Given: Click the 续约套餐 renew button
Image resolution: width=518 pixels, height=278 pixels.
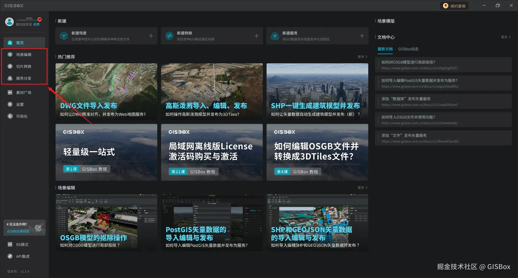Looking at the screenshot, I should 454,6.
